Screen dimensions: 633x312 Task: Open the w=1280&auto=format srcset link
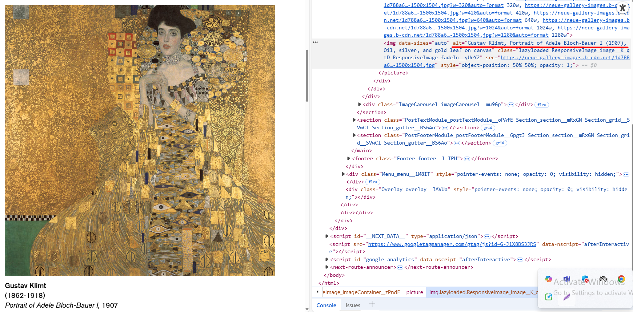466,35
